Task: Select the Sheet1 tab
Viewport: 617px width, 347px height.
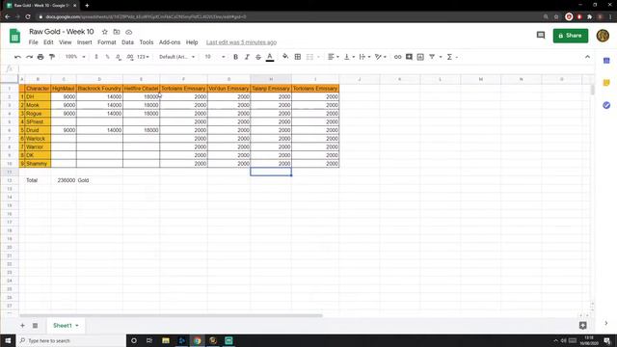Action: click(x=66, y=326)
